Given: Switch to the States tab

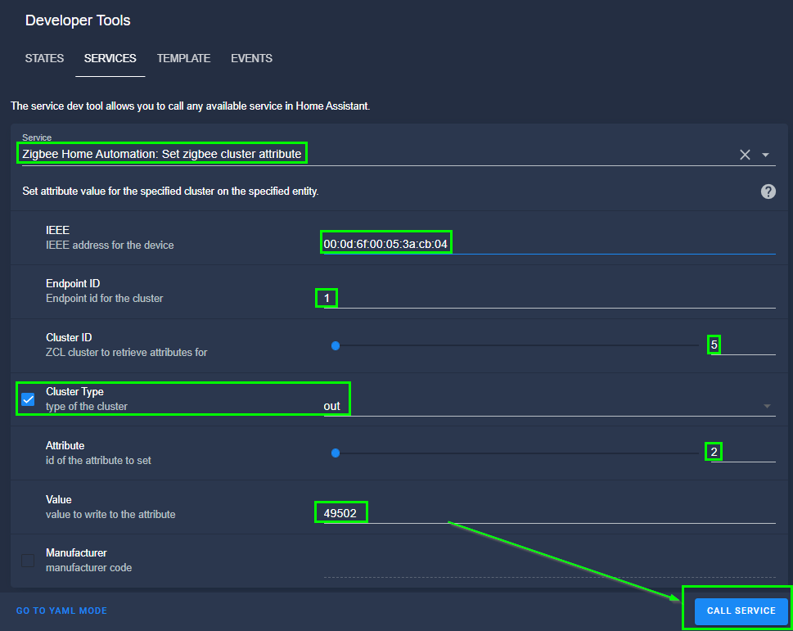Looking at the screenshot, I should [44, 59].
